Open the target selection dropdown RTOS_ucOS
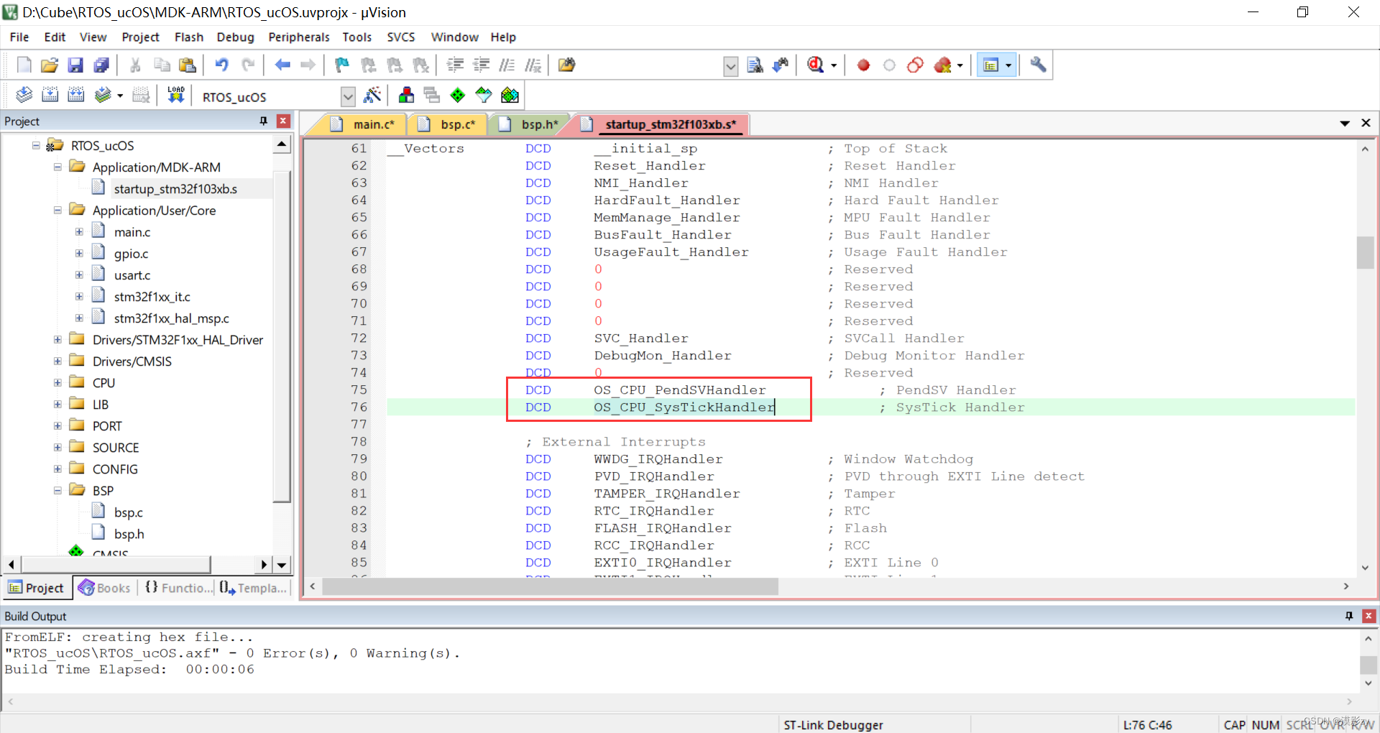The height and width of the screenshot is (733, 1380). click(348, 96)
